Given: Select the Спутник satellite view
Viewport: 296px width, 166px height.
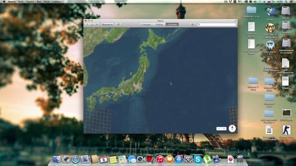Looking at the screenshot, I should click(172, 24).
